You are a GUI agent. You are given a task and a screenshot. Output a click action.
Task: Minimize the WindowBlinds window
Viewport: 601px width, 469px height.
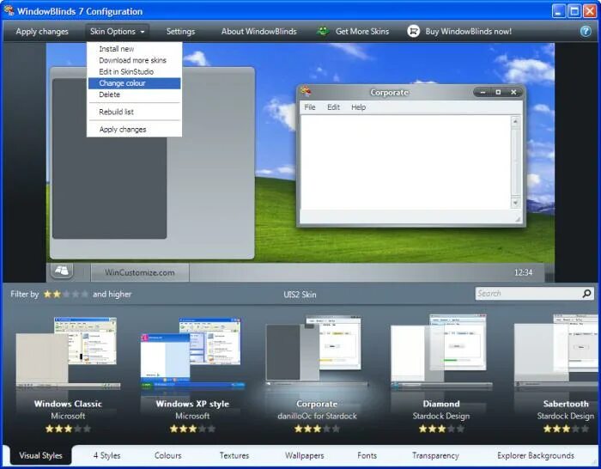point(558,11)
